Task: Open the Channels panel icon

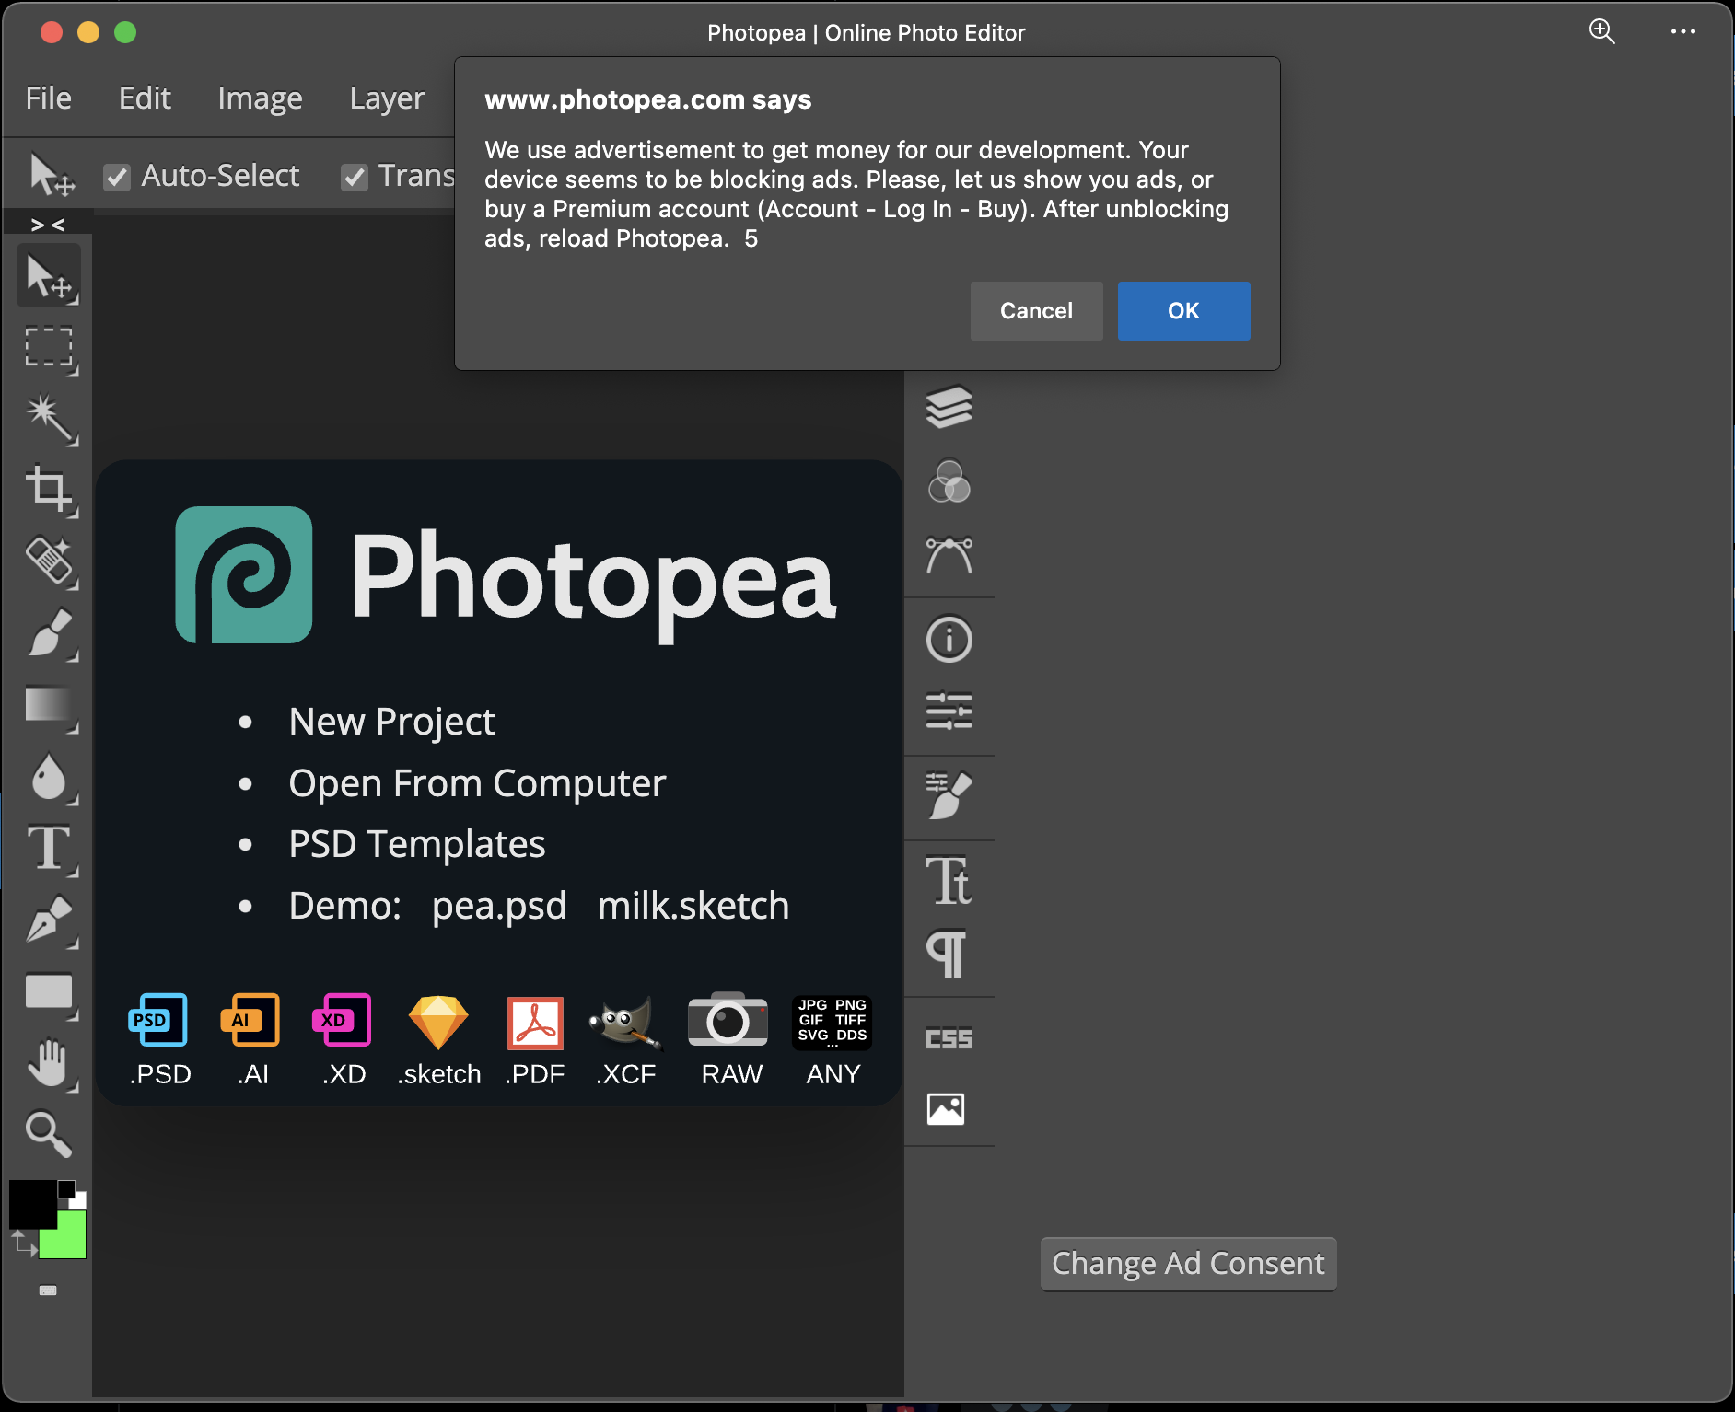Action: pos(949,481)
